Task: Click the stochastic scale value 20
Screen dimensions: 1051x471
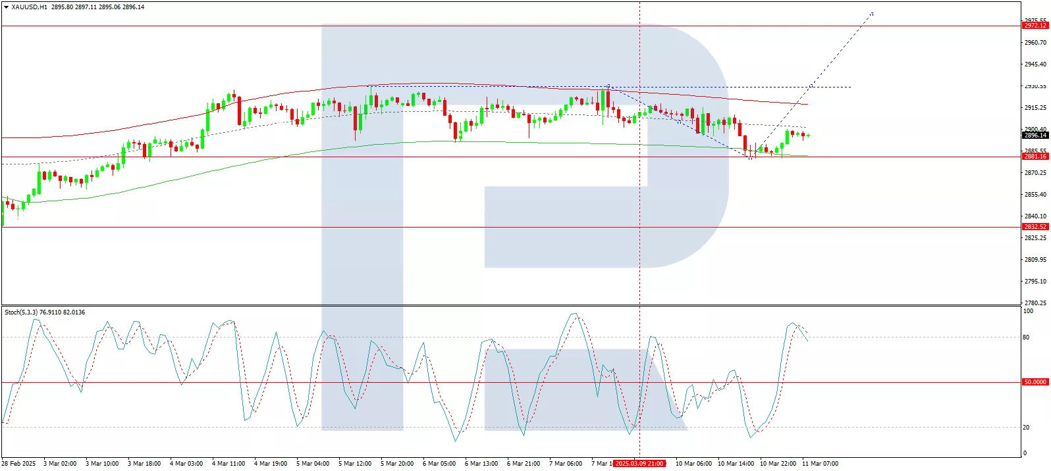Action: click(1026, 428)
